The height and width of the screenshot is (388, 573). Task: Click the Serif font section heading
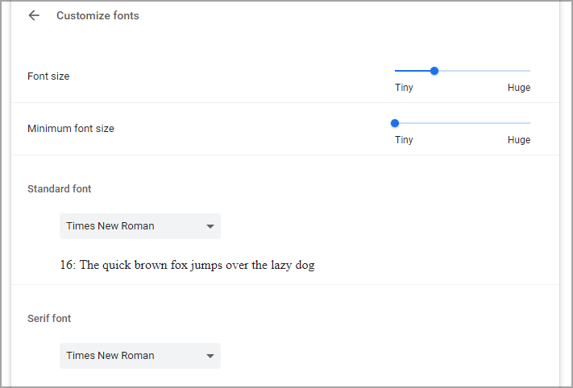coord(49,318)
